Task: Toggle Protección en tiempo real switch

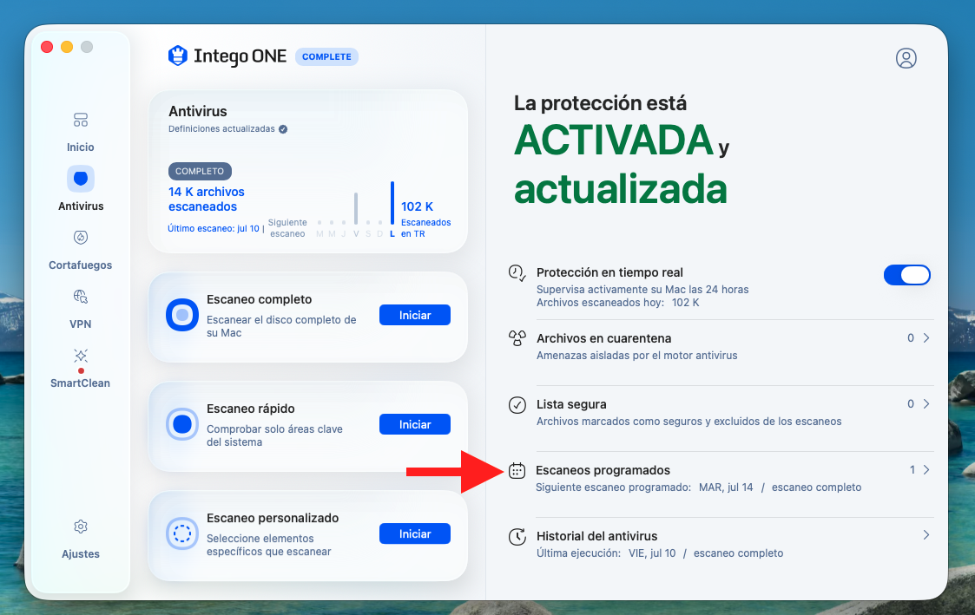Action: coord(907,275)
